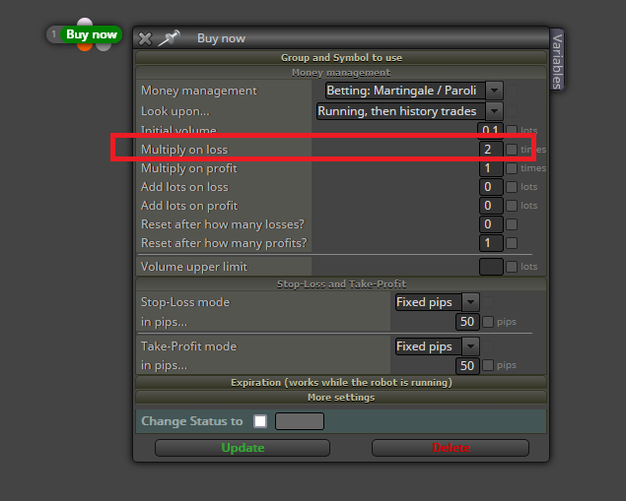
Task: Click the top input connector on Buy now block
Action: tap(85, 22)
